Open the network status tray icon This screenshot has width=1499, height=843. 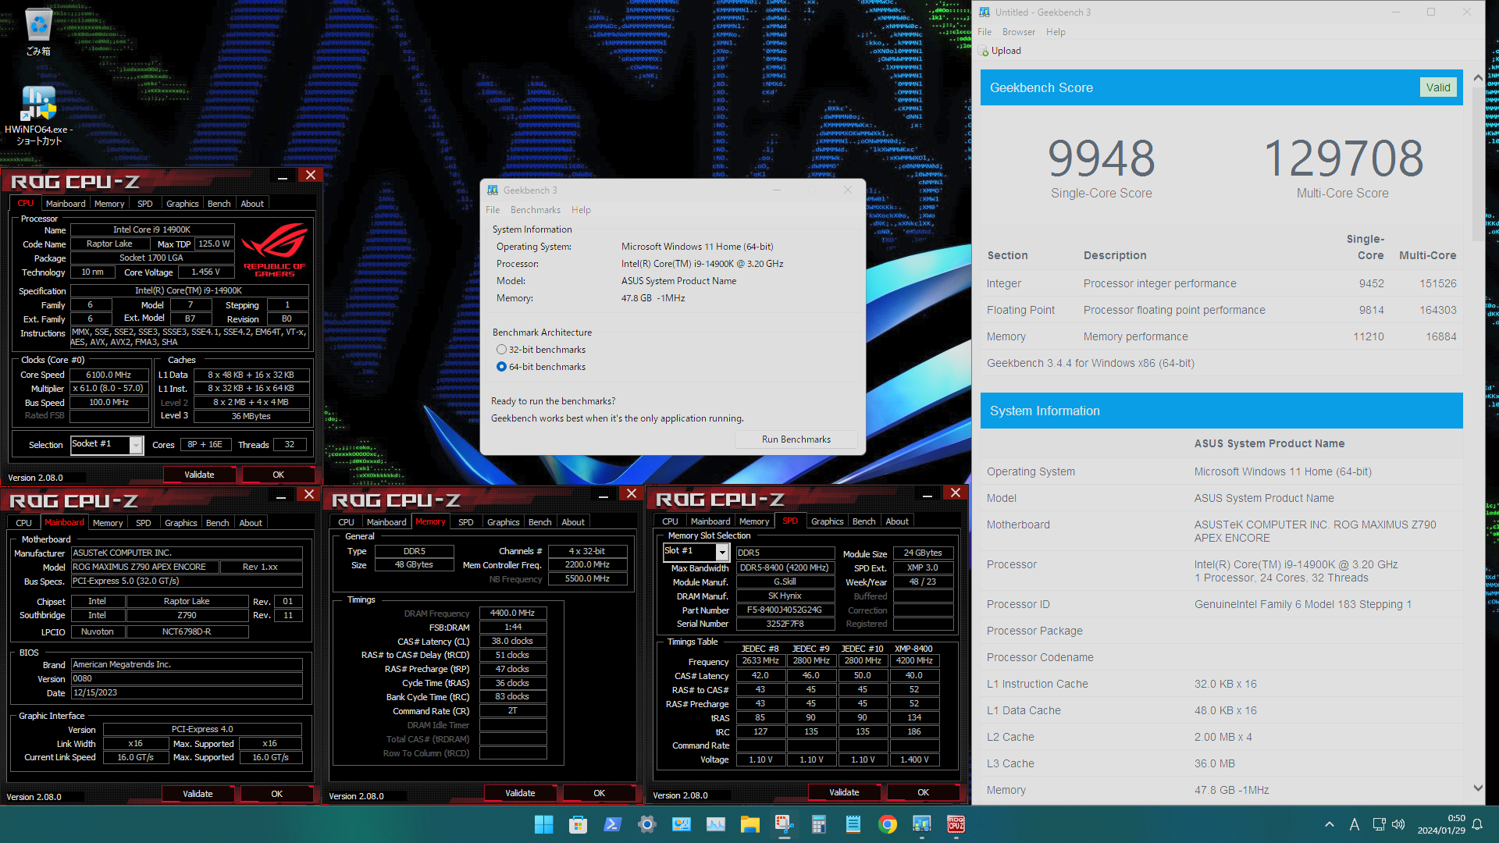[1379, 824]
